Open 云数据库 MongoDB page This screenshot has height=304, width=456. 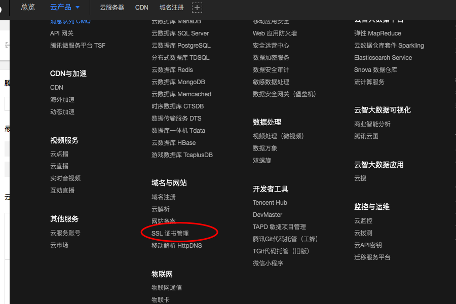(178, 82)
